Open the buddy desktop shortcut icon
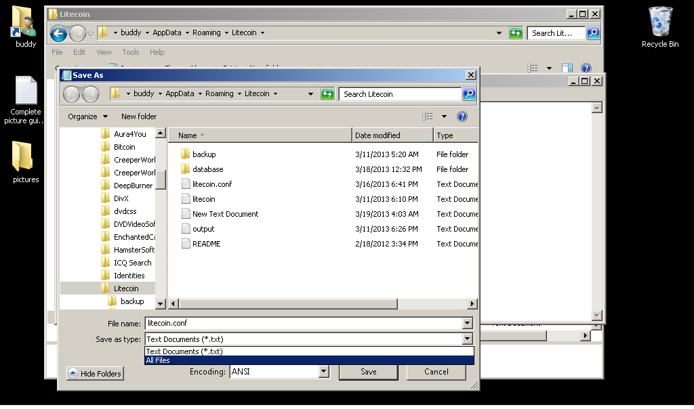The height and width of the screenshot is (409, 694). click(24, 21)
